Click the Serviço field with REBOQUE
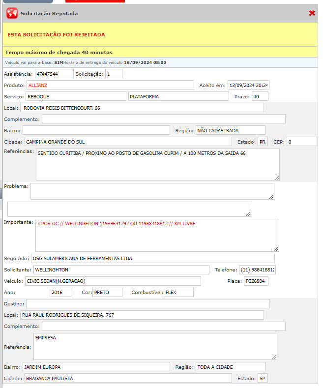The height and width of the screenshot is (388, 324). (x=76, y=96)
